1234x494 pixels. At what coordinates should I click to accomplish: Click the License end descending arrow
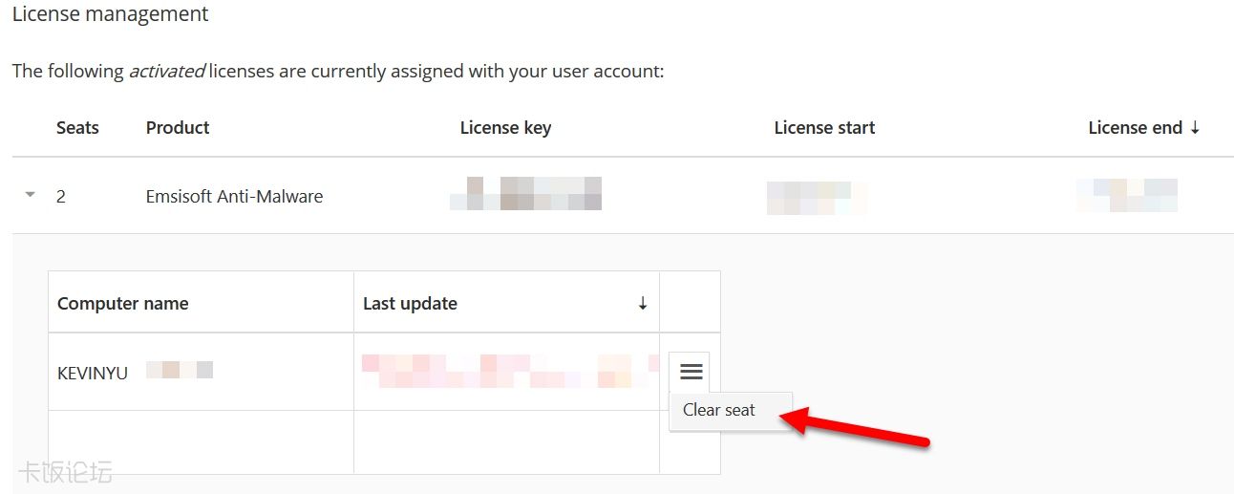tap(1195, 128)
